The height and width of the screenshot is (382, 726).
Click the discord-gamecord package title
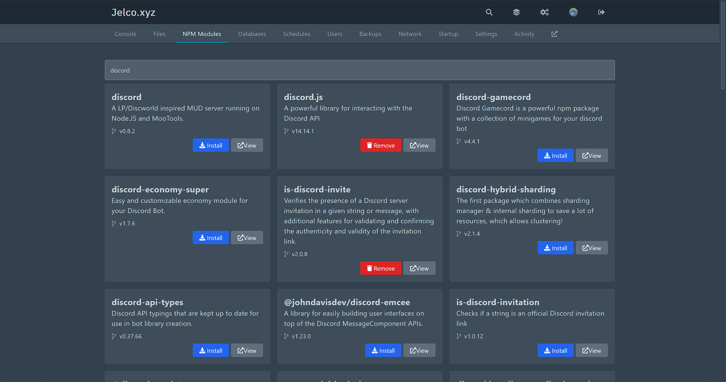point(493,97)
